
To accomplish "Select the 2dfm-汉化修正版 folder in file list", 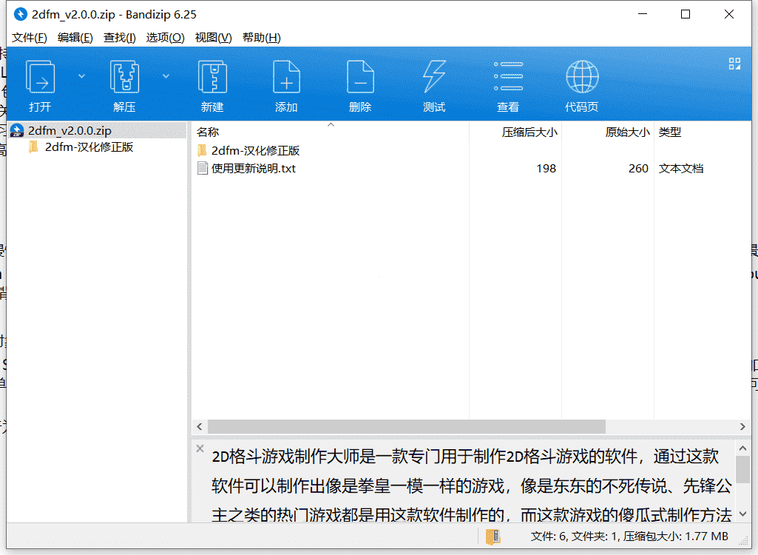I will (x=255, y=150).
